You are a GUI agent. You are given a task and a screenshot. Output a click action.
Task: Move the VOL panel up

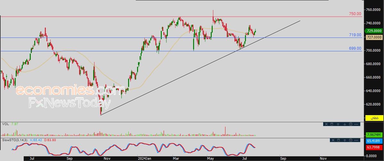[338, 124]
